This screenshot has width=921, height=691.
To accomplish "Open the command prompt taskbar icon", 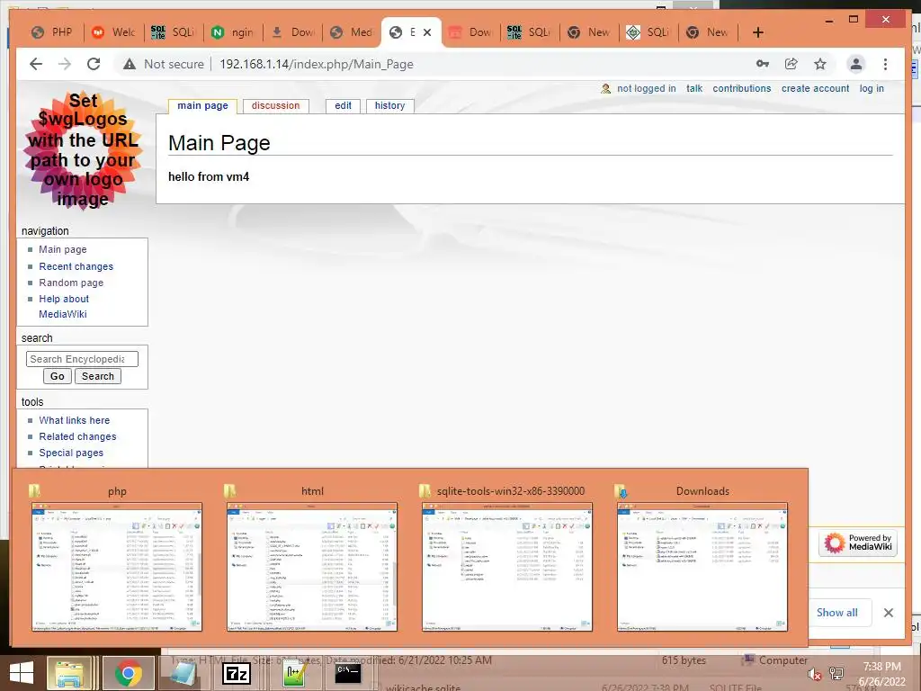I will (348, 673).
